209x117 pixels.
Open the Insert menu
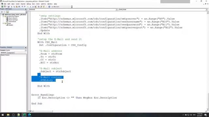point(18,4)
